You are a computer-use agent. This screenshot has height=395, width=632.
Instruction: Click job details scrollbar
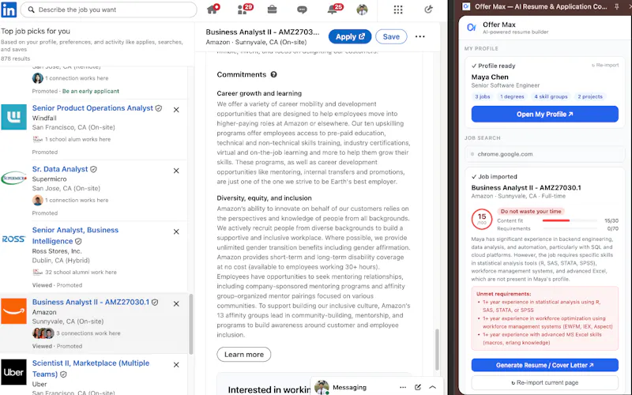(437, 350)
